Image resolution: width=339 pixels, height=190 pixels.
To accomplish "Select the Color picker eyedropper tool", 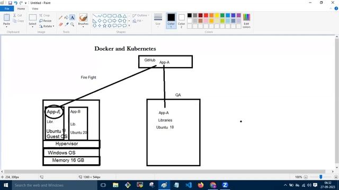I will [x=66, y=25].
